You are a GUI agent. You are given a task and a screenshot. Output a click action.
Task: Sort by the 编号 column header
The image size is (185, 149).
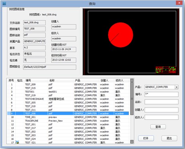[x=28, y=80]
